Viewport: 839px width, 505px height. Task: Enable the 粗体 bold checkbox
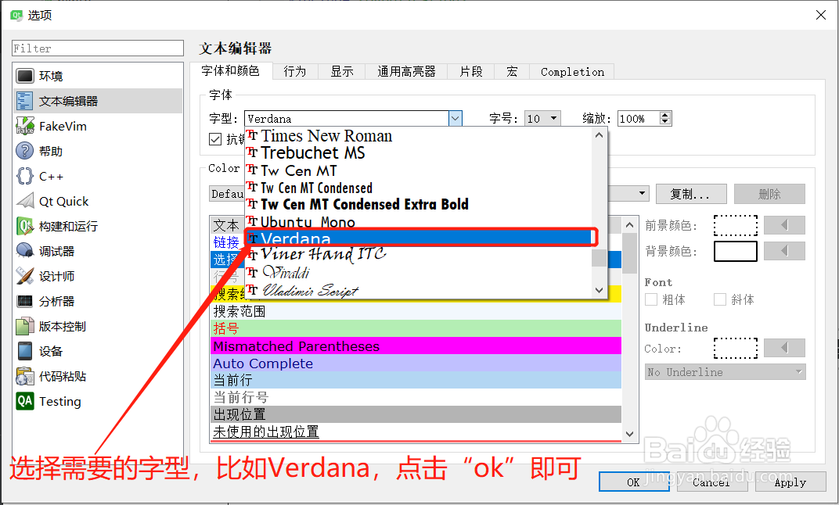(651, 299)
